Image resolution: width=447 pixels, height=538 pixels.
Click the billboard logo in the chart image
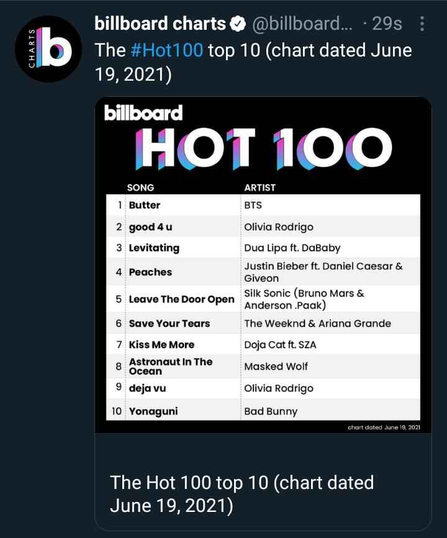click(143, 113)
